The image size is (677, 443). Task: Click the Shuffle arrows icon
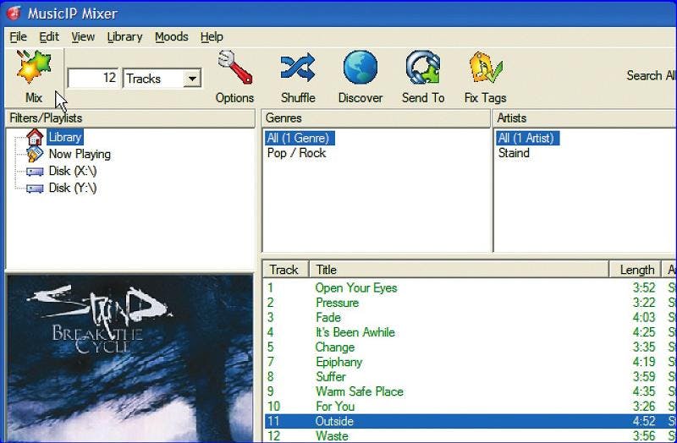click(298, 68)
